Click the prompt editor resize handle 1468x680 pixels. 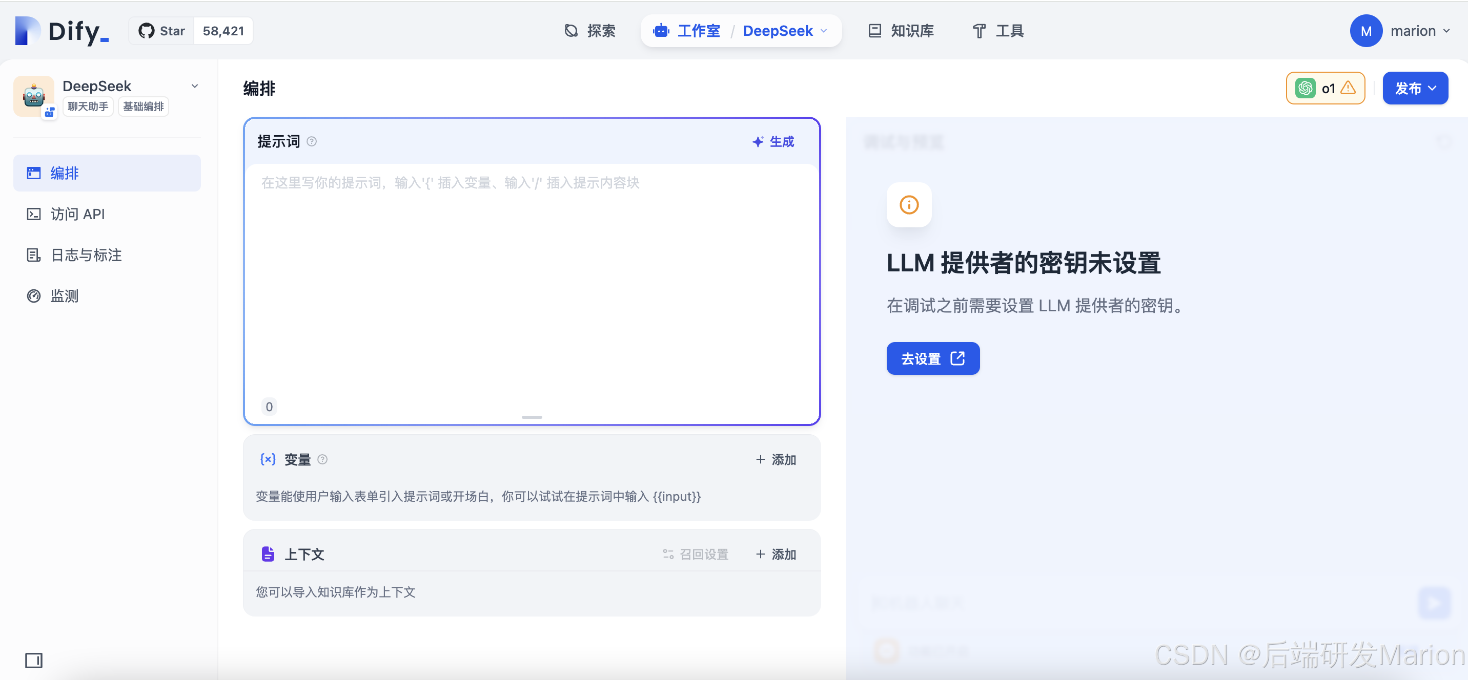531,417
